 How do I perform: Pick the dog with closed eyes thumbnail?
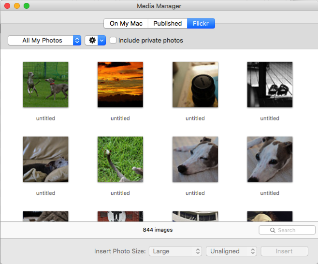(x=195, y=159)
